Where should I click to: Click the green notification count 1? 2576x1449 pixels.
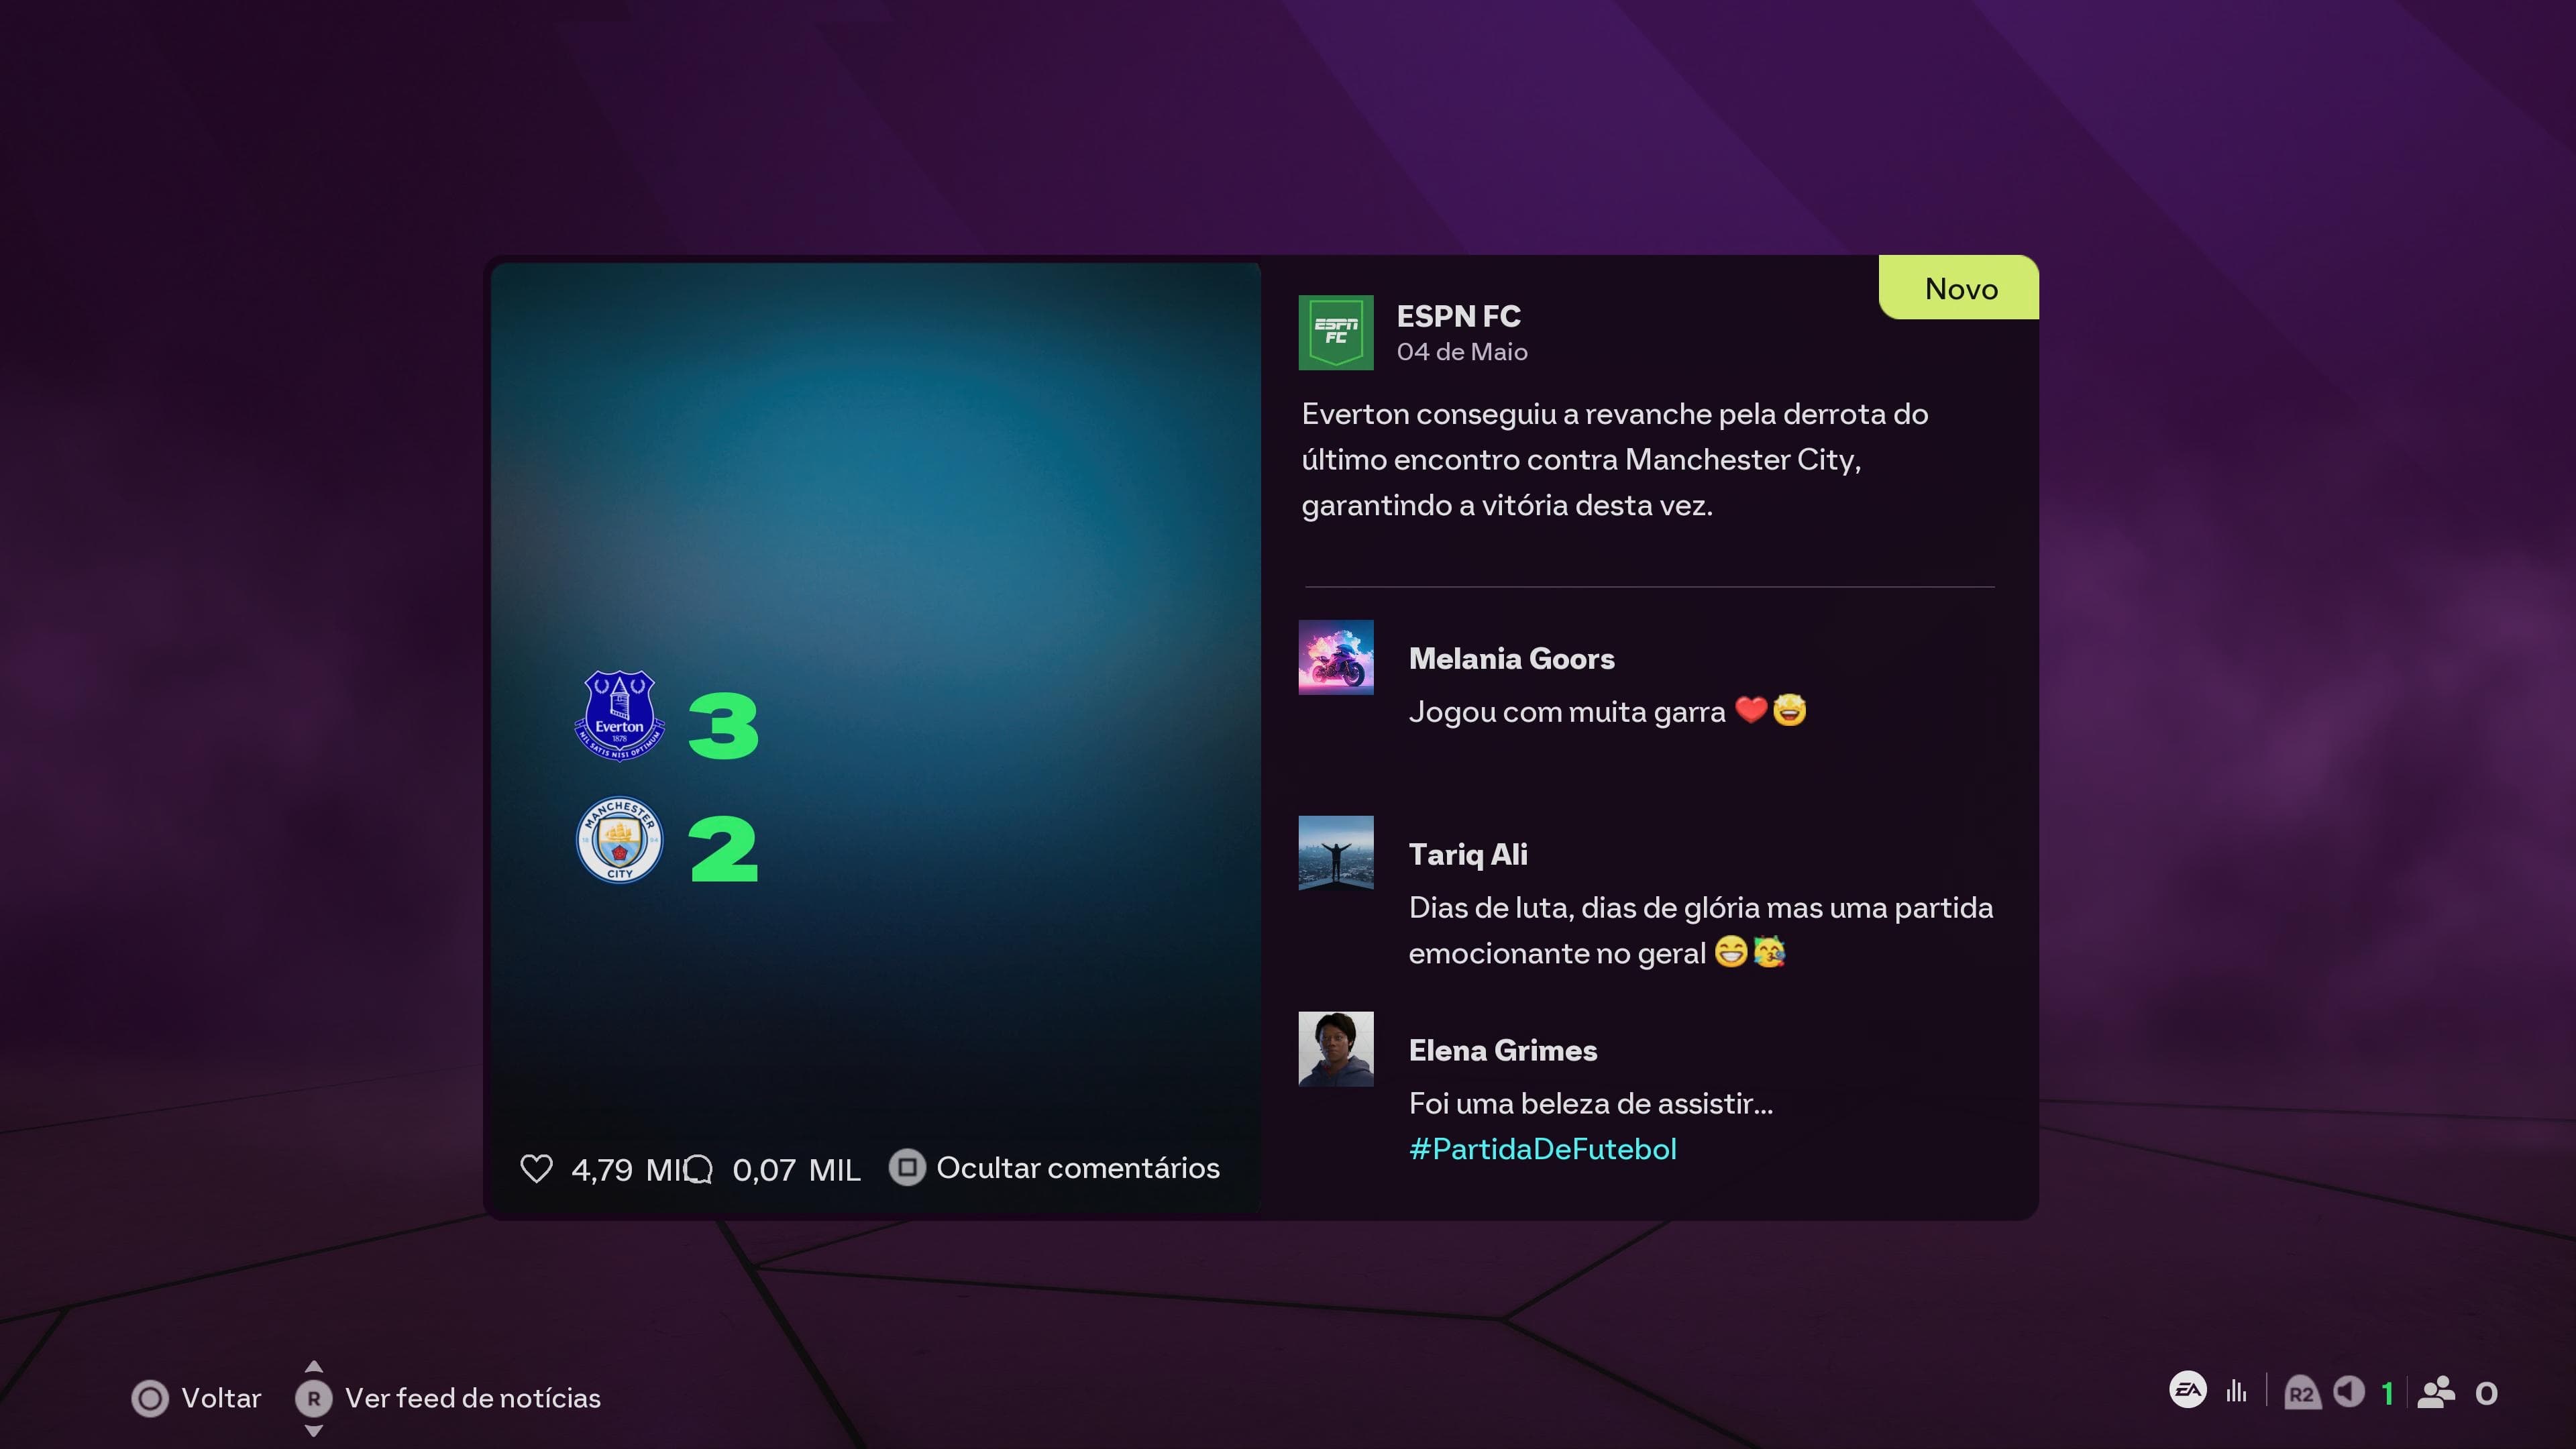point(2387,1393)
